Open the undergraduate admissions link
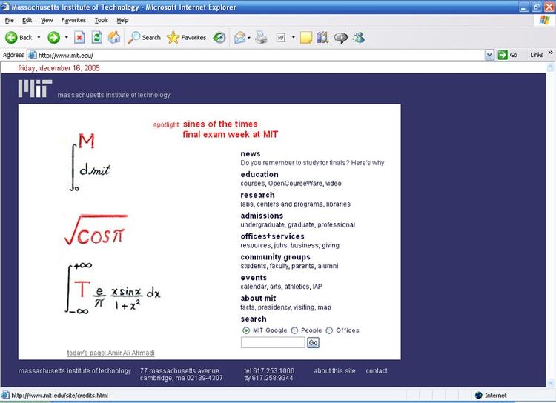Viewport: 556px width, 403px height. click(262, 224)
